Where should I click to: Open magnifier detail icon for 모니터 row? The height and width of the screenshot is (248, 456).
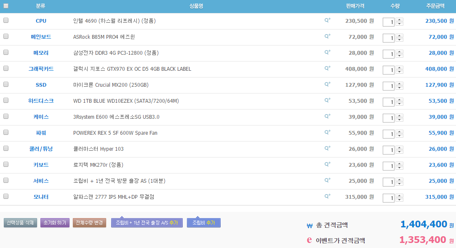328,196
